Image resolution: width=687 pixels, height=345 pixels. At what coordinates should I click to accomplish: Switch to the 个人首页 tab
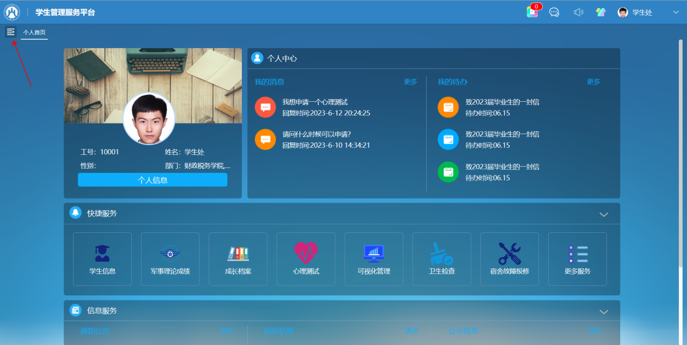(x=34, y=32)
